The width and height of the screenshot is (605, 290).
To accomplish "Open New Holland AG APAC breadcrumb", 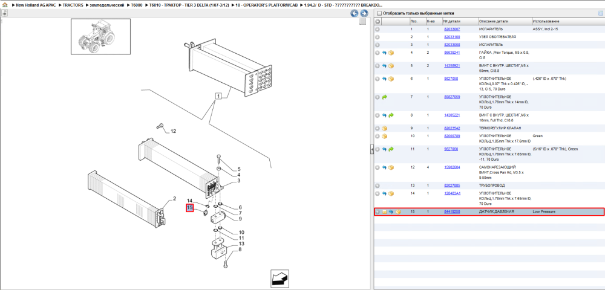I will (36, 5).
